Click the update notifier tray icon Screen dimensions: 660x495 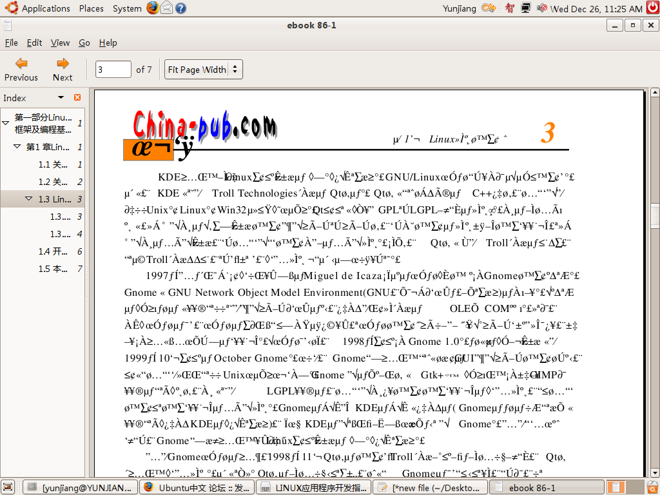click(489, 8)
